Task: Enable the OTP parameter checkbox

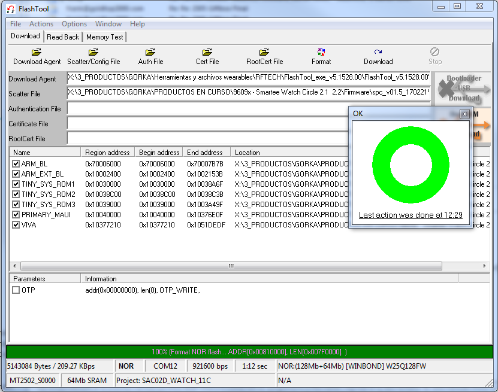Action: point(16,290)
